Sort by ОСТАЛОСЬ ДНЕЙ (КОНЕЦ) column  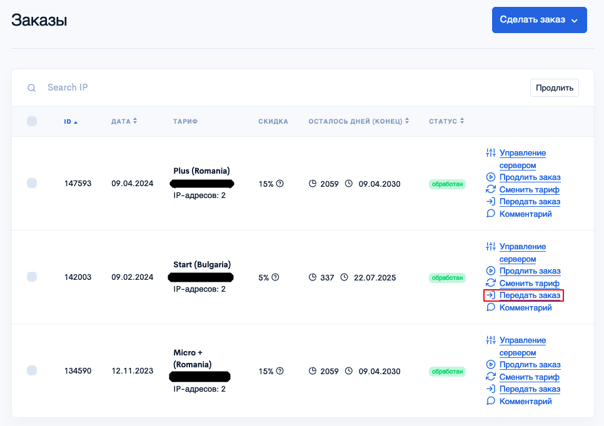359,121
